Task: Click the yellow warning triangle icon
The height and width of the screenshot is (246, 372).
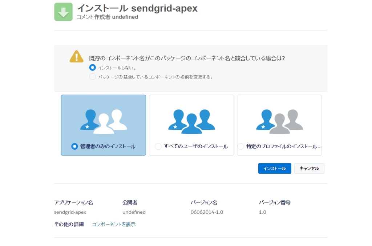Action: coord(76,56)
